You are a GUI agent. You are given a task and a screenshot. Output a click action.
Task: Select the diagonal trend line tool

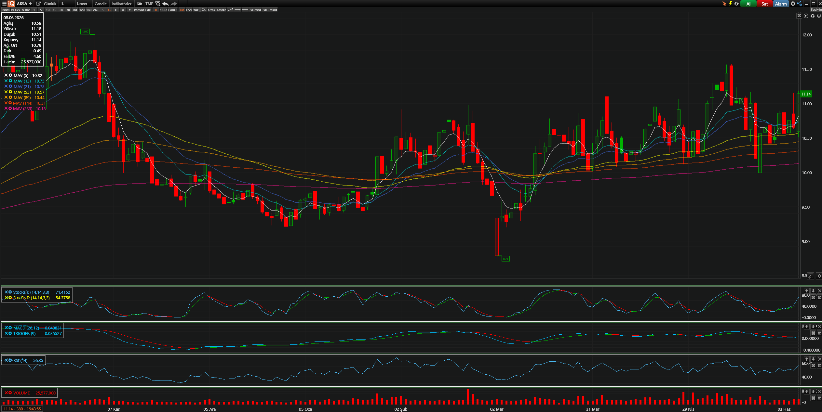coord(230,10)
